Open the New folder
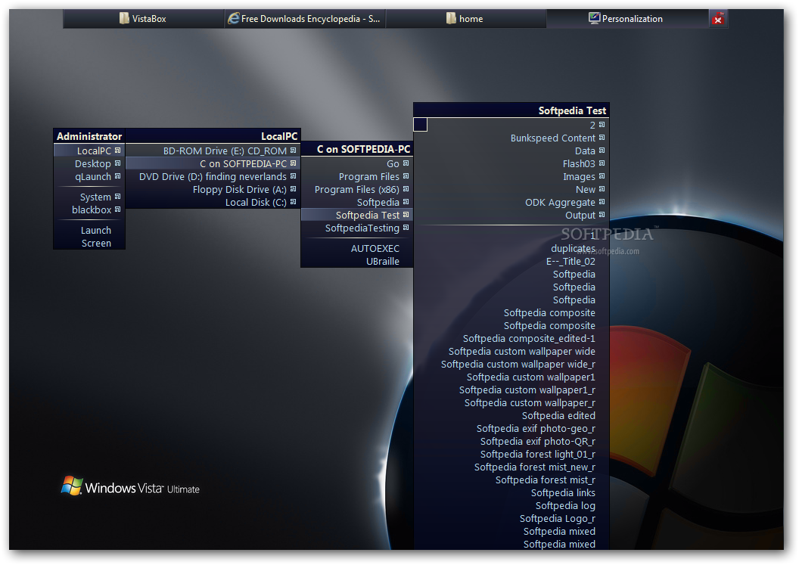 511,189
